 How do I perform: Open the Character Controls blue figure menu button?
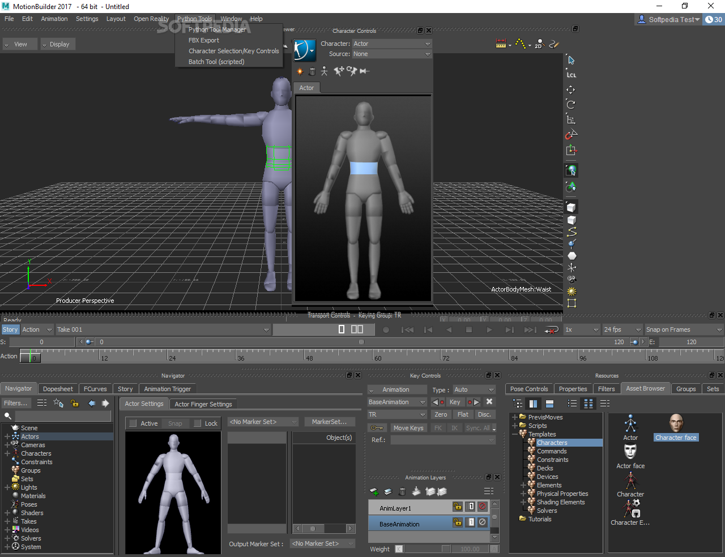305,50
